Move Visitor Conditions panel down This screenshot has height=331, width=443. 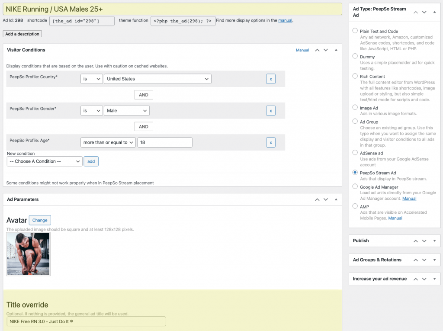[326, 50]
